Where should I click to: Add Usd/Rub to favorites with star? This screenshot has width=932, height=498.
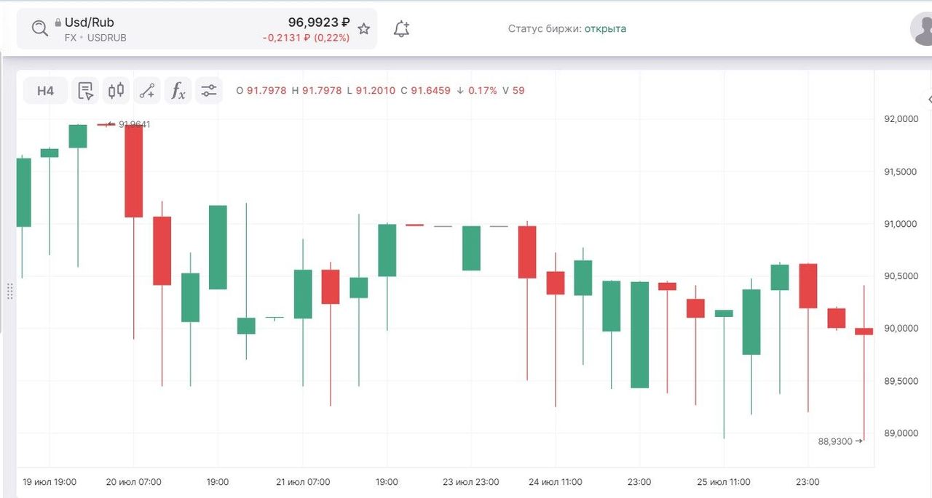click(364, 29)
